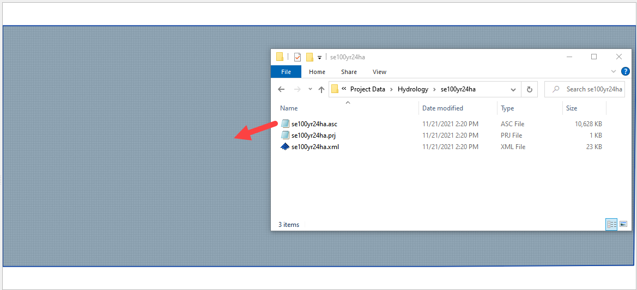Screen dimensions: 637x290
Task: Click the Properties checkmark icon in title bar
Action: tap(298, 57)
